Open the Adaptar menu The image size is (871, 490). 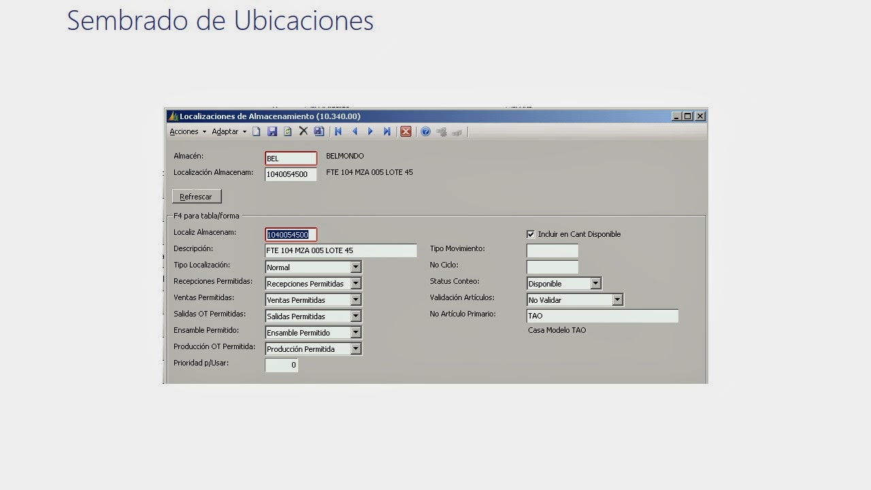(x=225, y=131)
